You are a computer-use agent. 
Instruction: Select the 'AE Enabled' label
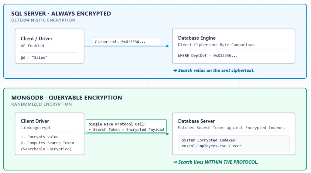(32, 46)
